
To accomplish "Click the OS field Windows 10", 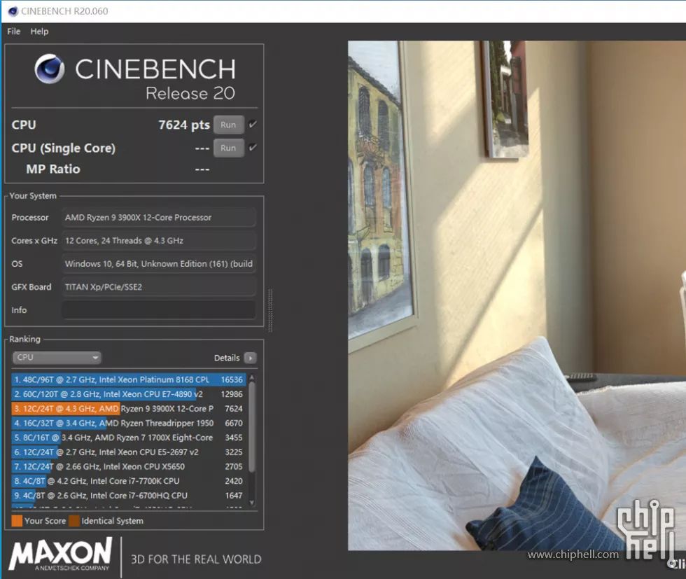I will point(159,264).
